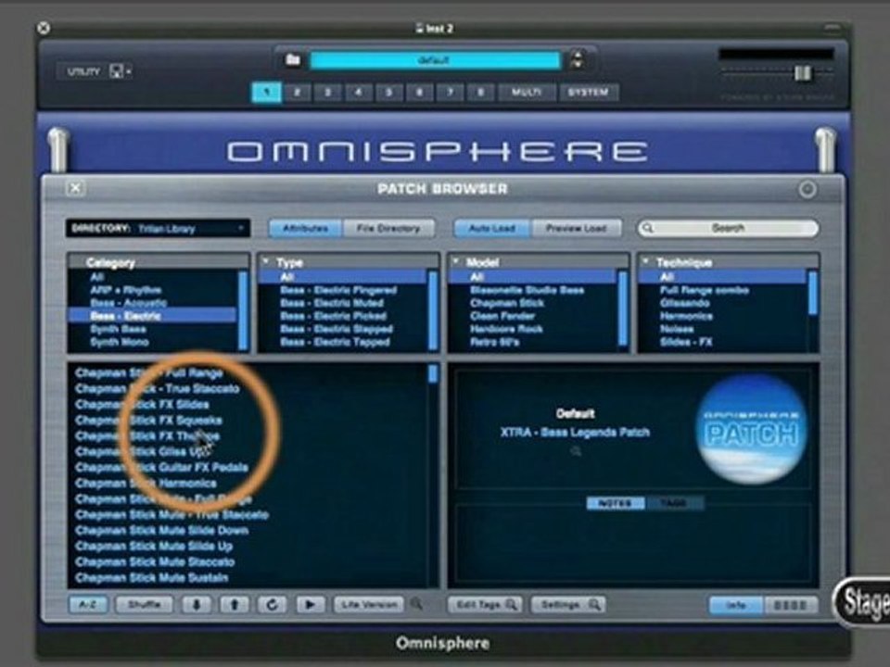Image resolution: width=890 pixels, height=667 pixels.
Task: Click the Lite Version button
Action: (x=369, y=605)
